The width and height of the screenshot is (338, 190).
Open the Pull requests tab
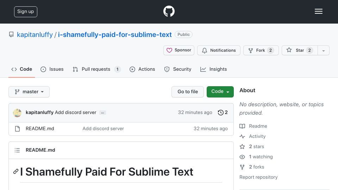pos(96,69)
